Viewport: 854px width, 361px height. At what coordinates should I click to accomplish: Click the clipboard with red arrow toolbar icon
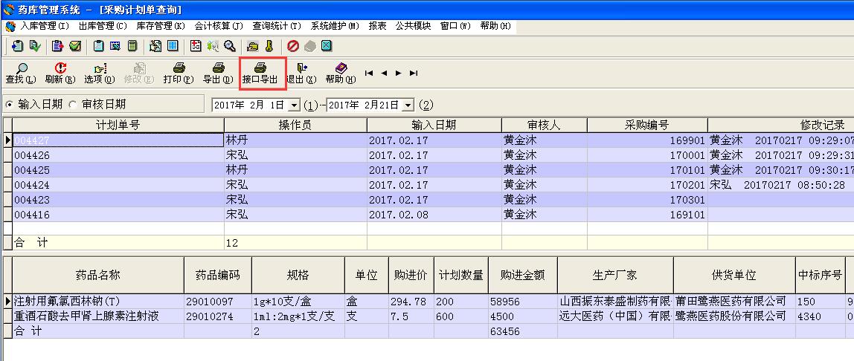58,46
